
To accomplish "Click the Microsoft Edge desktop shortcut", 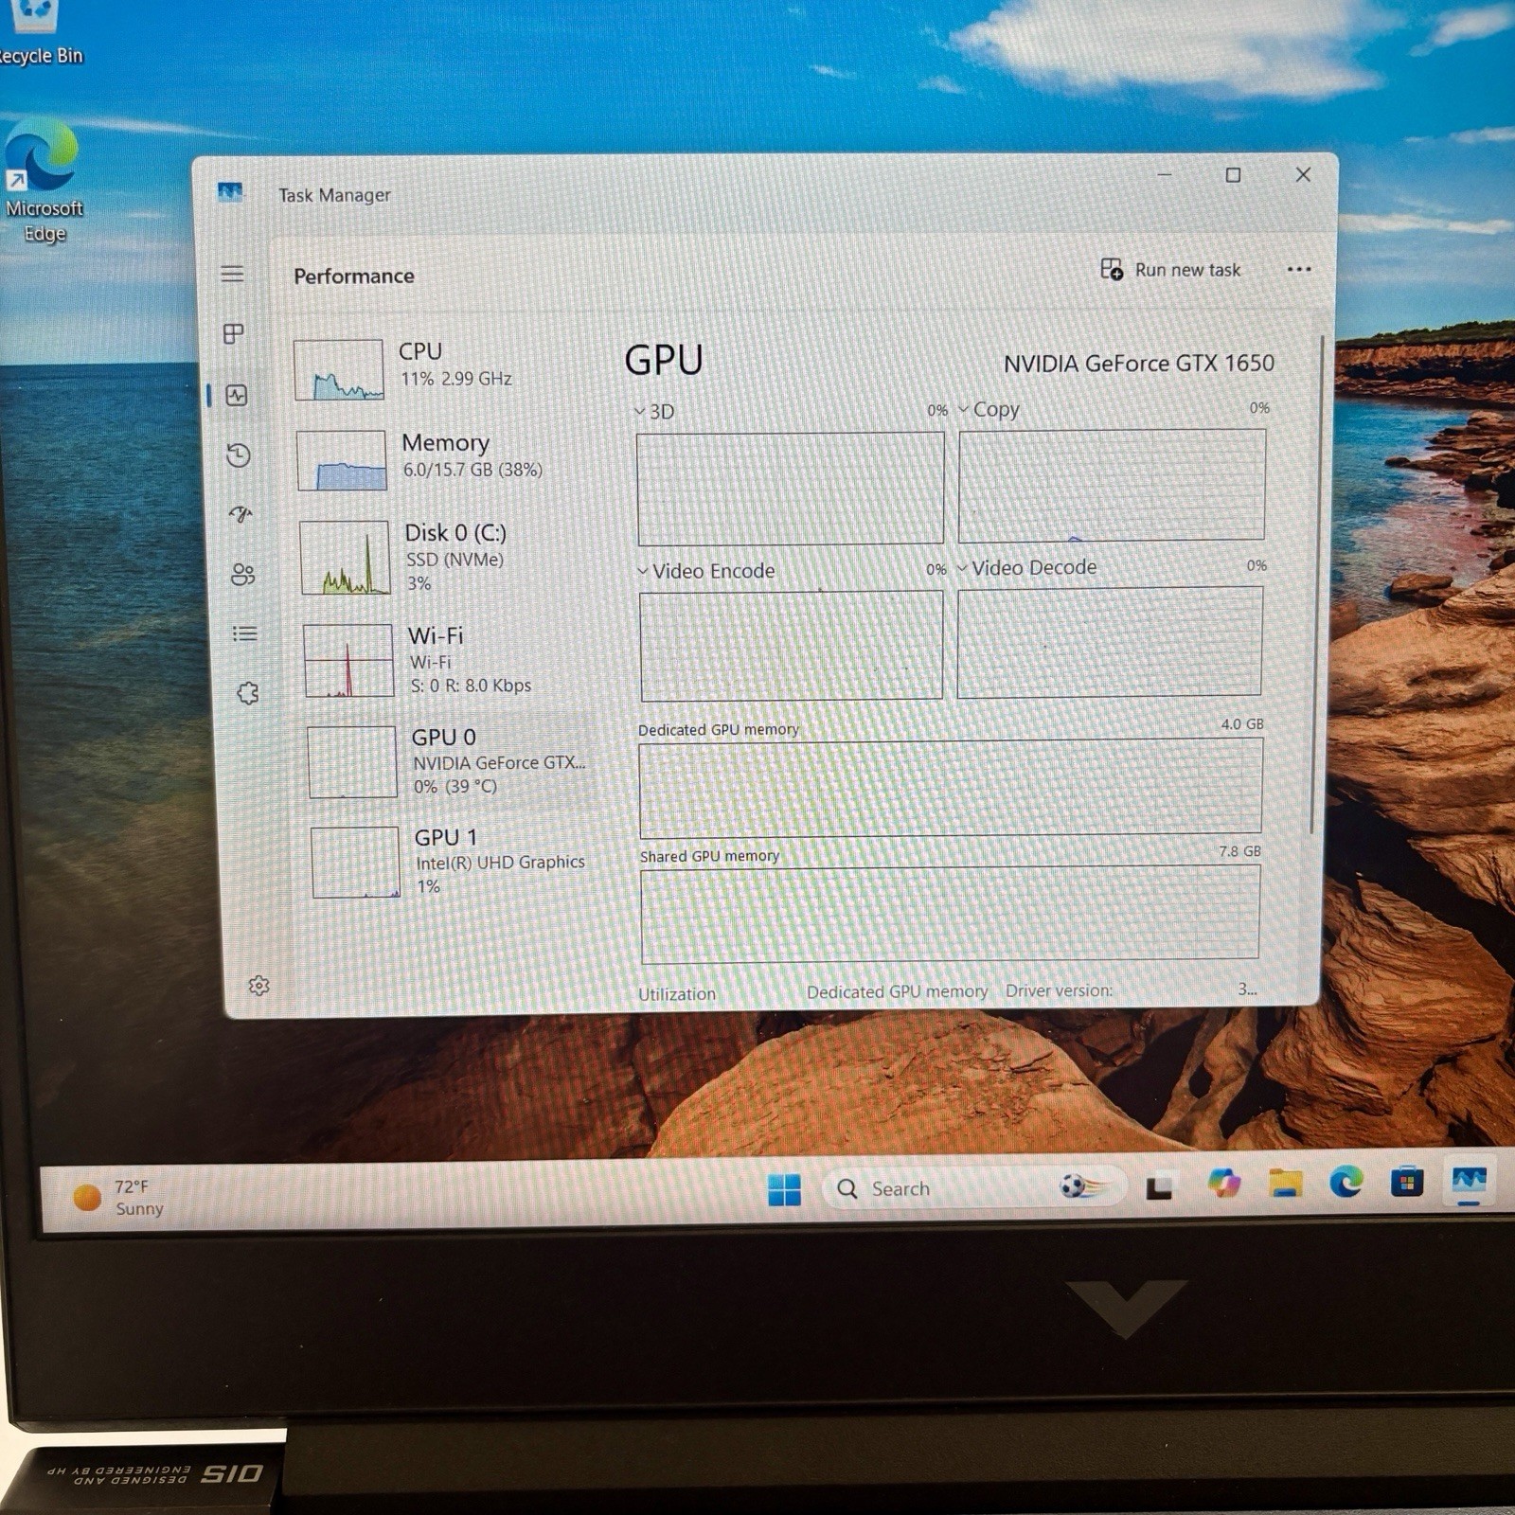I will pos(42,180).
